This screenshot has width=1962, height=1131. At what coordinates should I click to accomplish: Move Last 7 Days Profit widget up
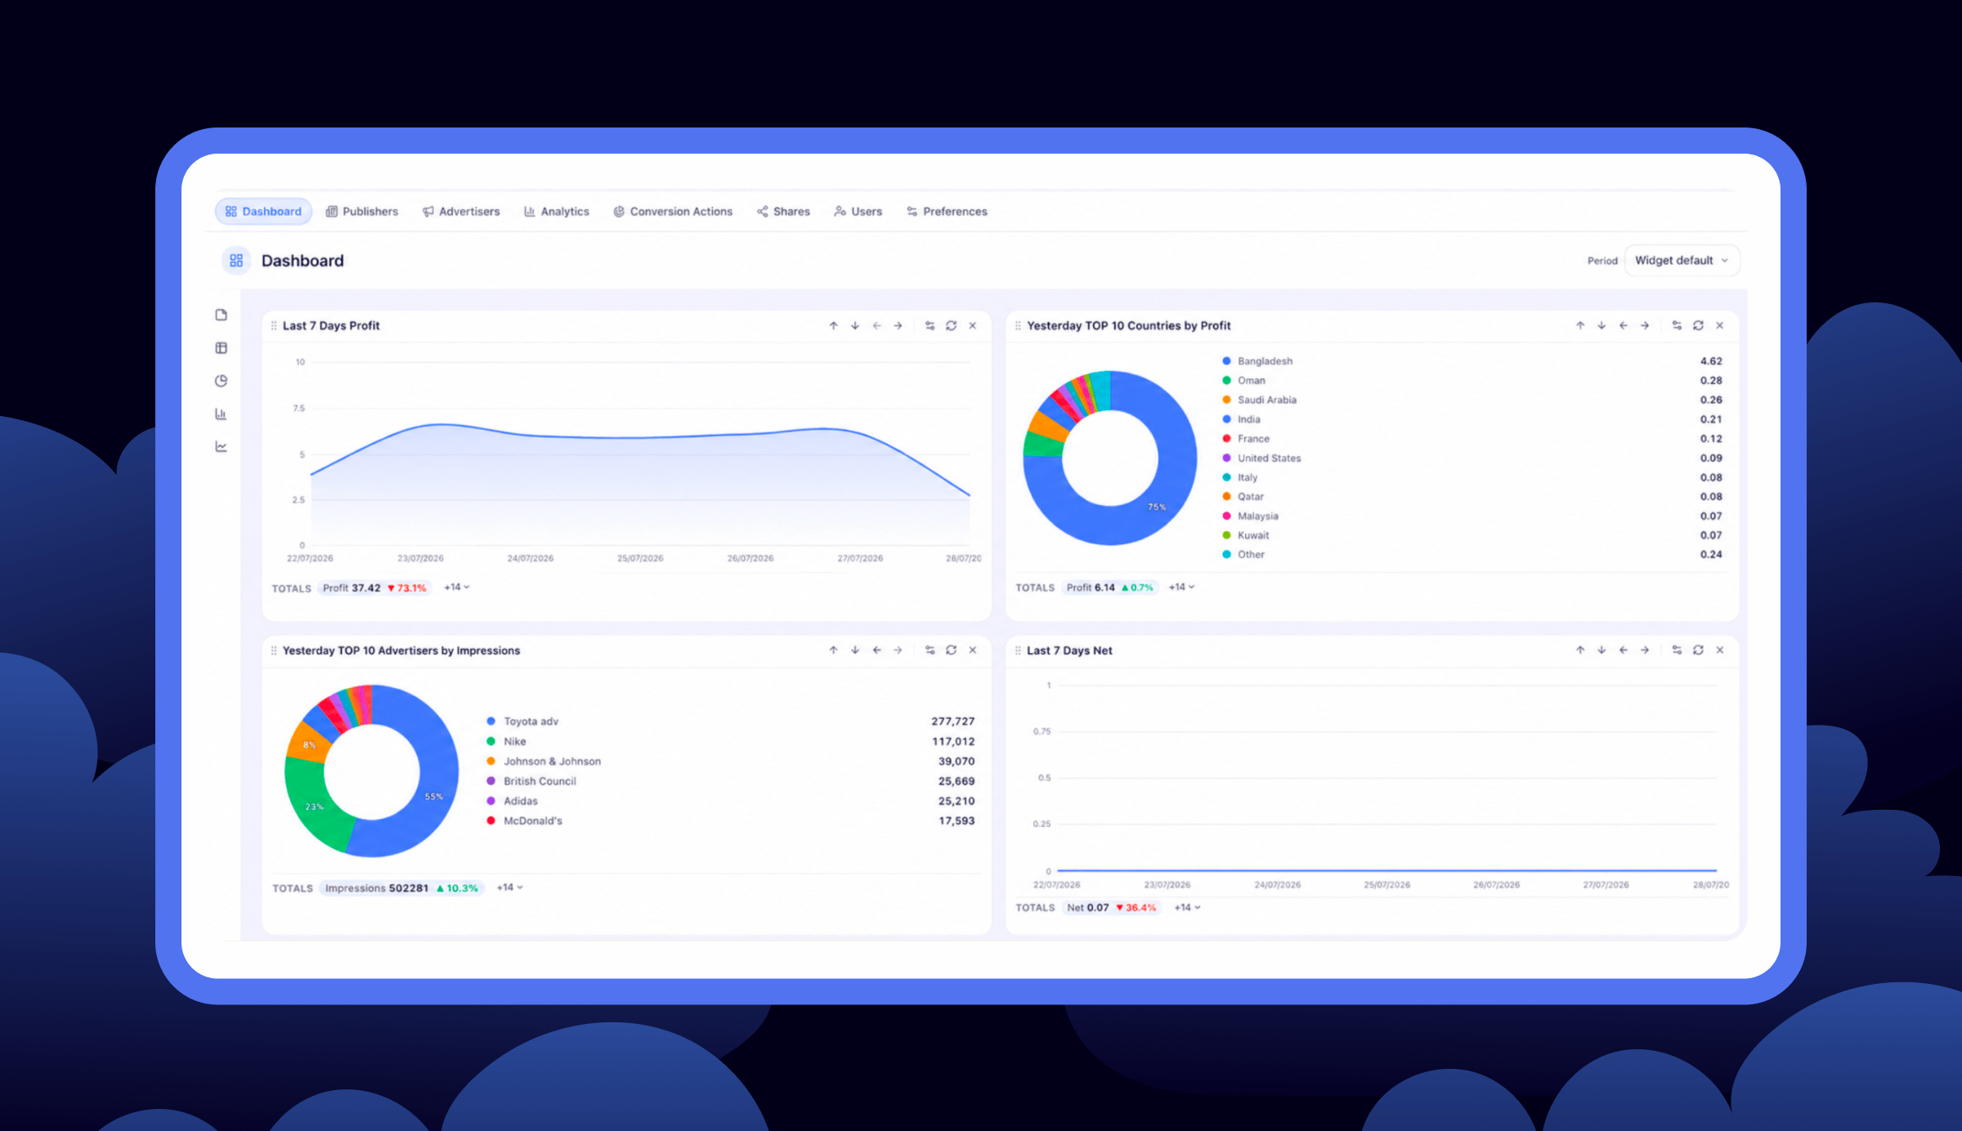[x=833, y=325]
